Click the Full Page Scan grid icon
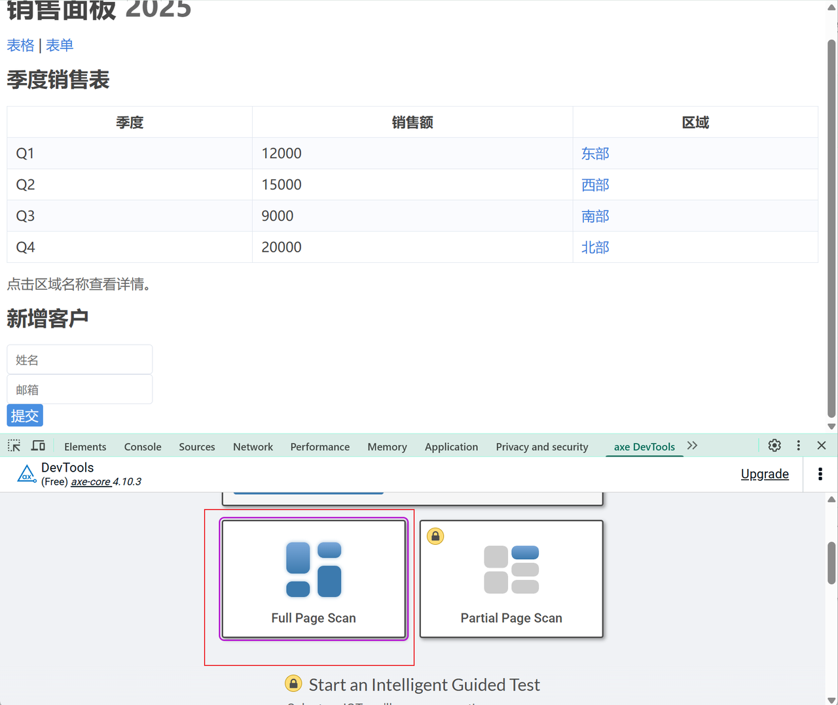 tap(314, 570)
